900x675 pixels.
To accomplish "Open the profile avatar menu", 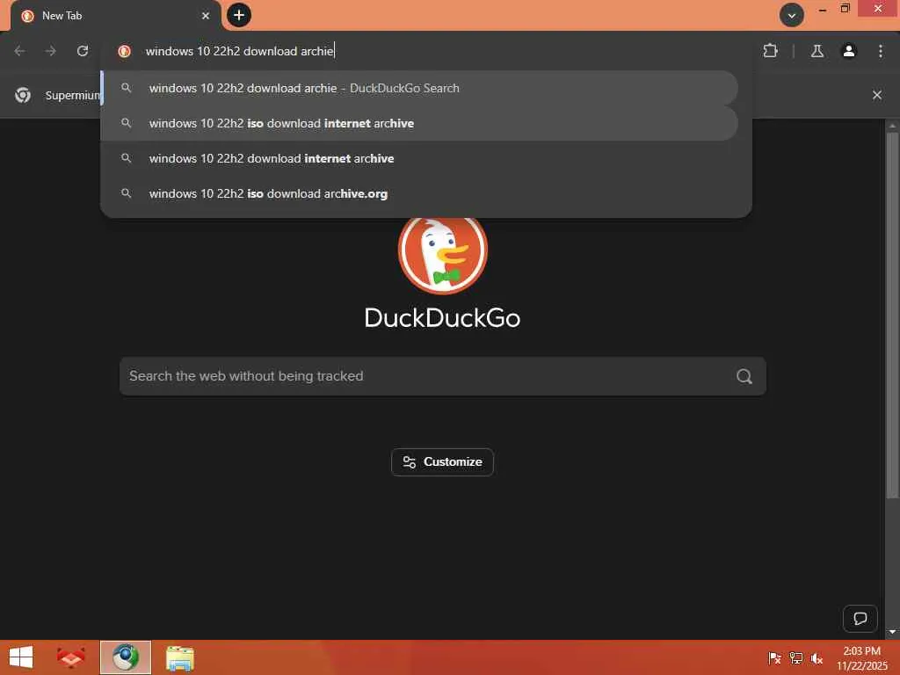I will (849, 51).
